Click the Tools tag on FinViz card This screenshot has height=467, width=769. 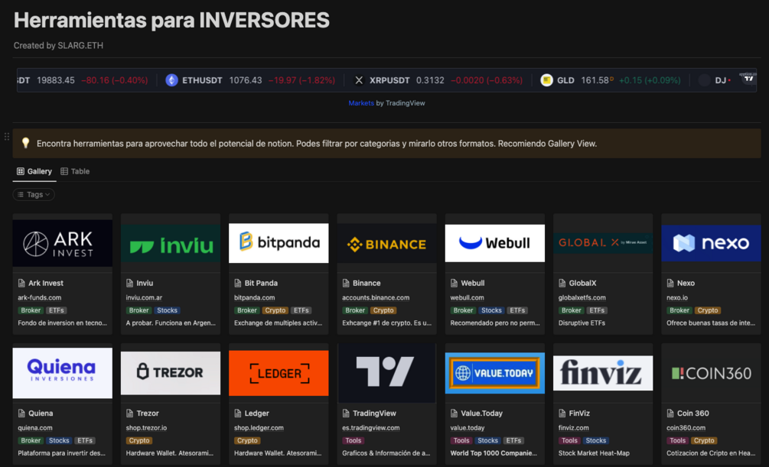[x=569, y=440]
